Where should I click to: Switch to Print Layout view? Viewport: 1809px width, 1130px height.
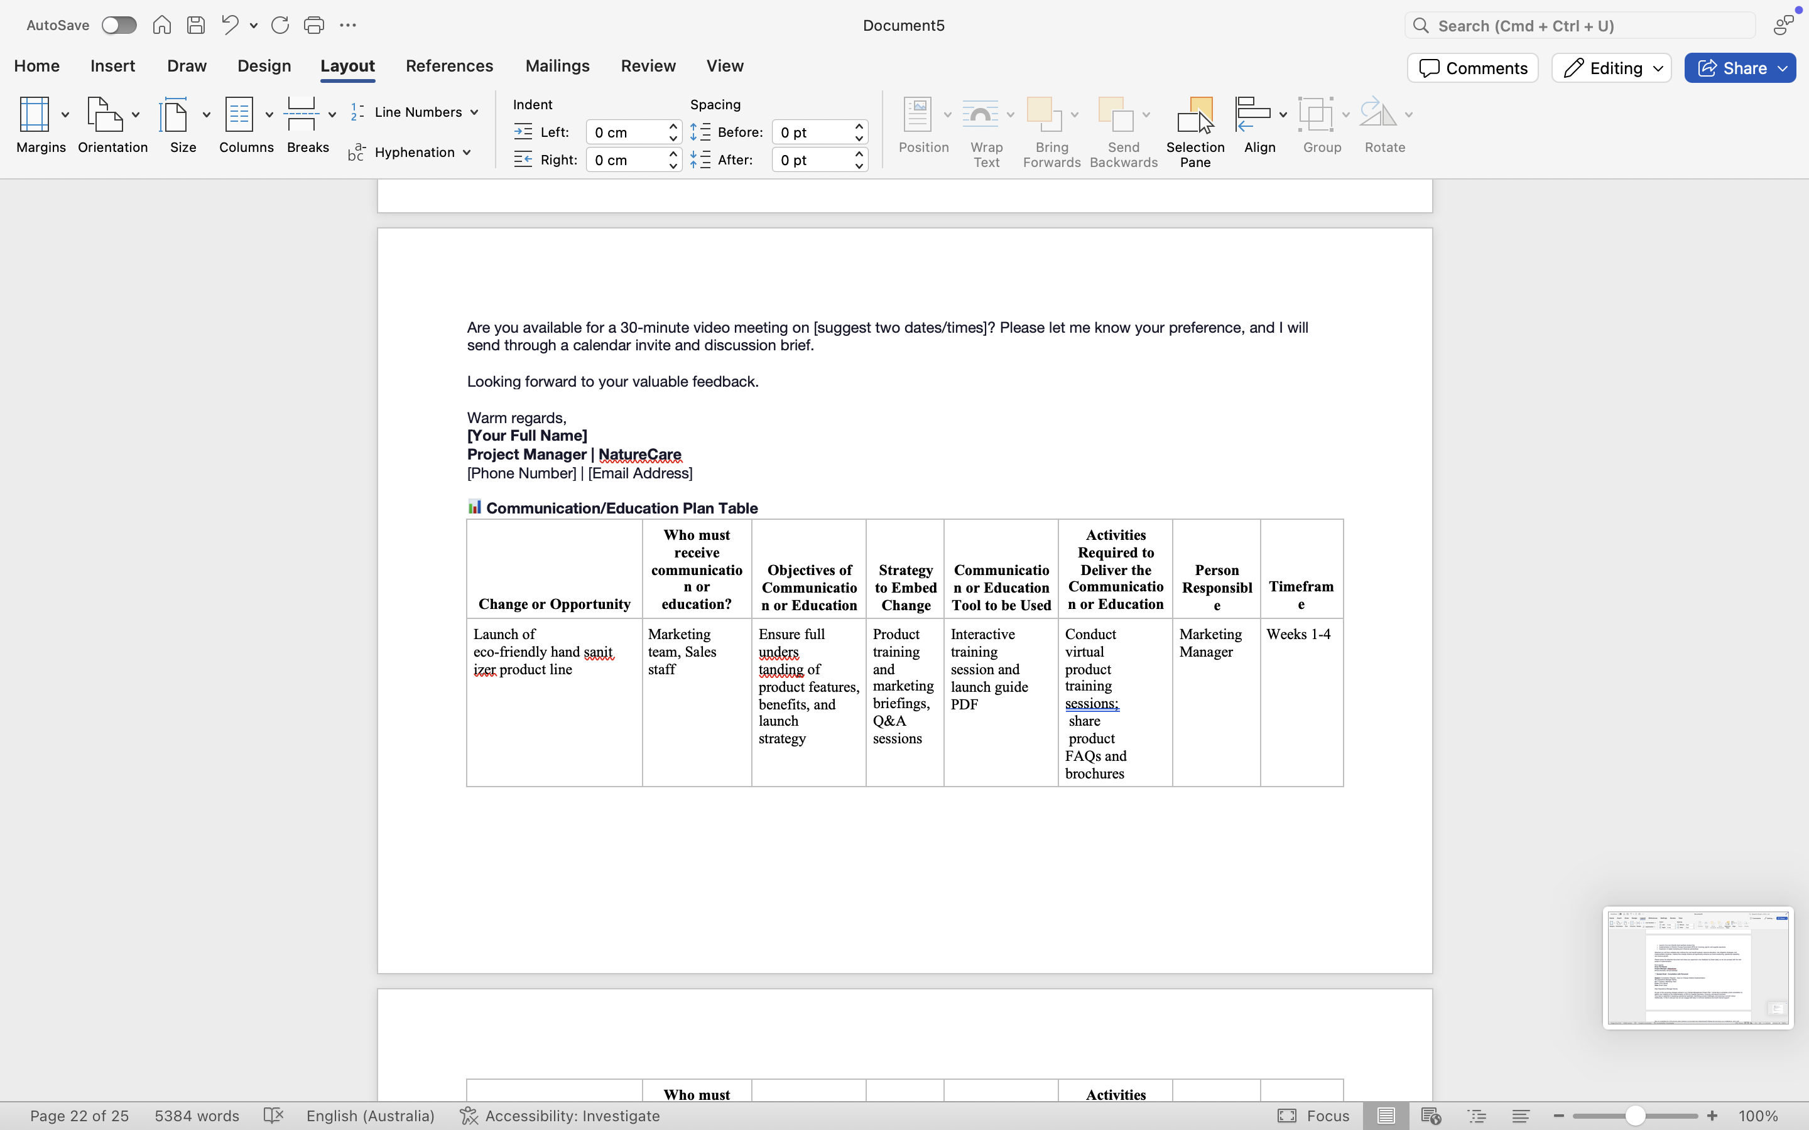pyautogui.click(x=1385, y=1116)
